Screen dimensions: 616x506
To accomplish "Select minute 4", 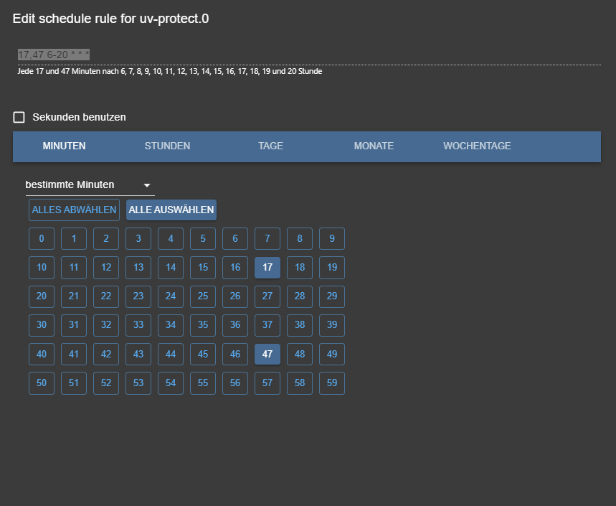I will (171, 239).
